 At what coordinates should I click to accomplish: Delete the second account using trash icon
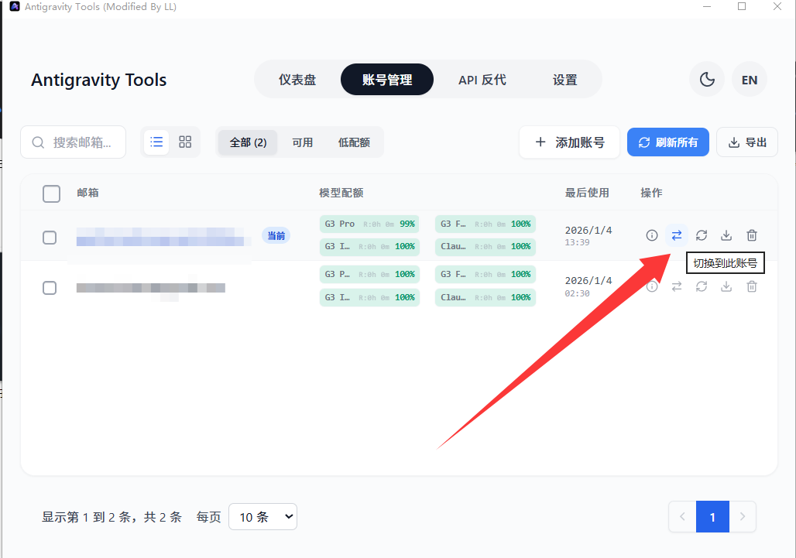coord(751,286)
